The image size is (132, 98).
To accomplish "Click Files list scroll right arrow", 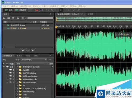I will pos(52,47).
